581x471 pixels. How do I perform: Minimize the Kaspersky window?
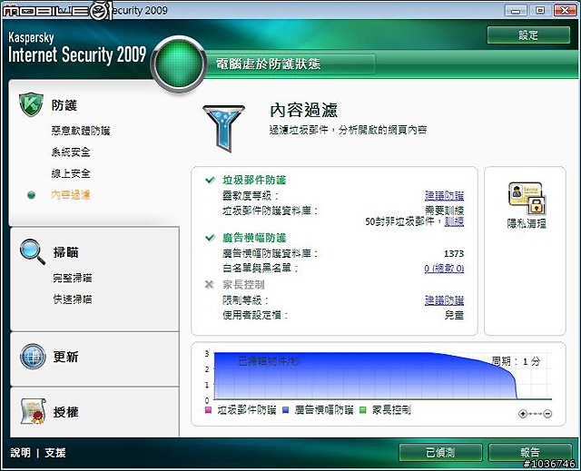click(x=516, y=10)
